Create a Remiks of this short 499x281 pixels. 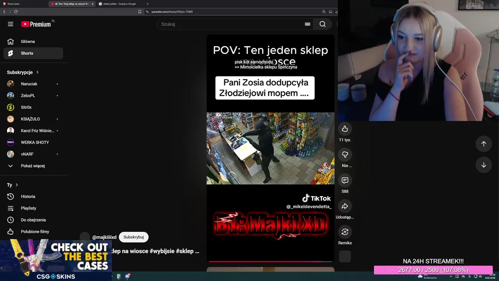(345, 232)
